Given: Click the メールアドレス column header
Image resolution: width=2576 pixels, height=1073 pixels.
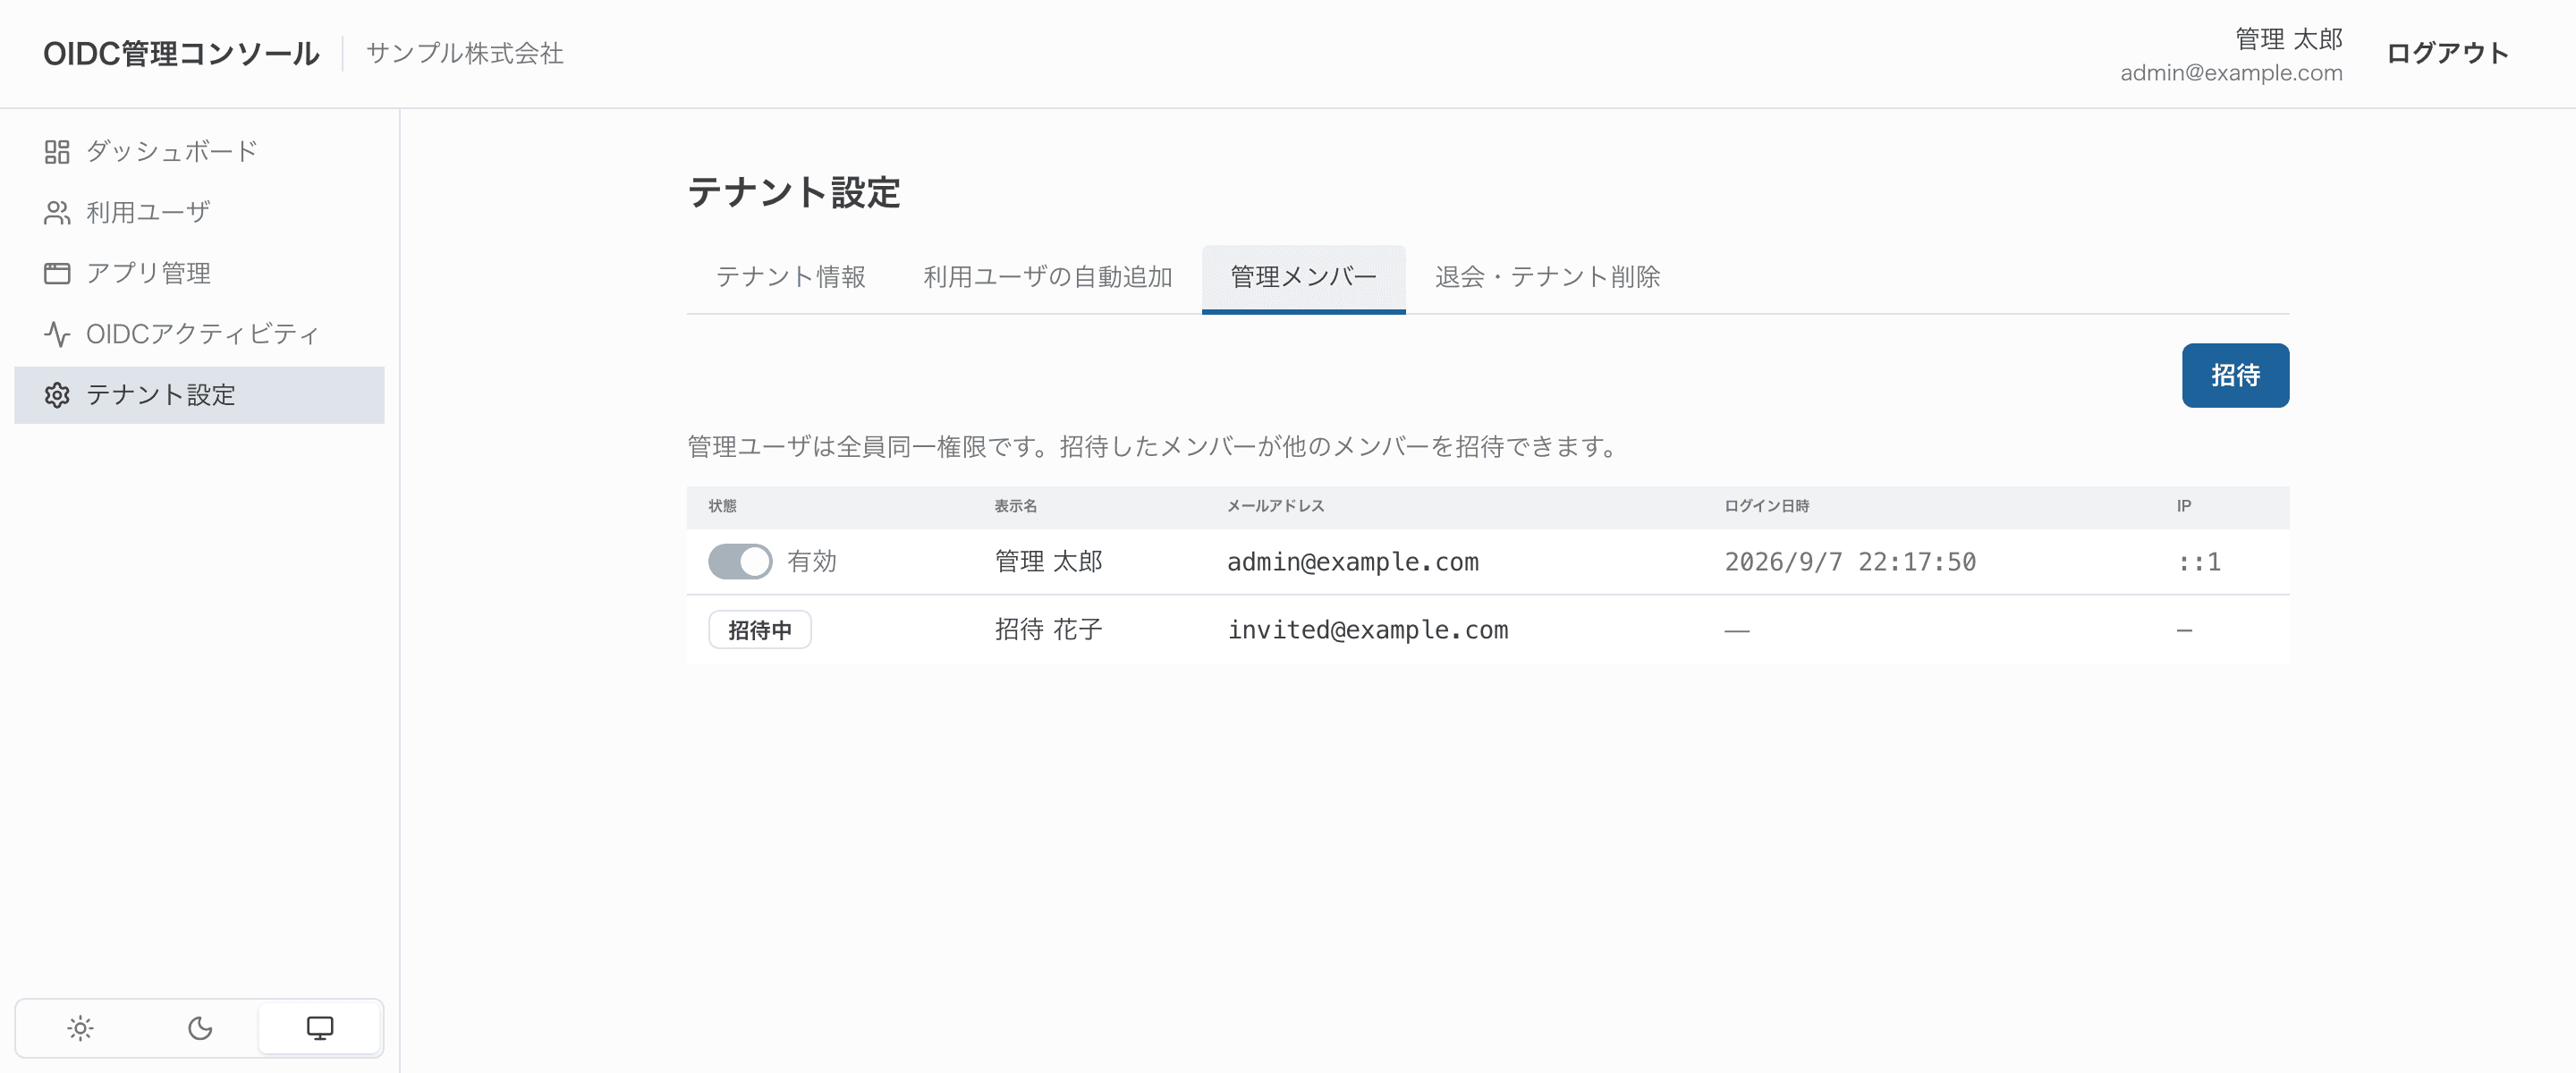Looking at the screenshot, I should pyautogui.click(x=1276, y=506).
